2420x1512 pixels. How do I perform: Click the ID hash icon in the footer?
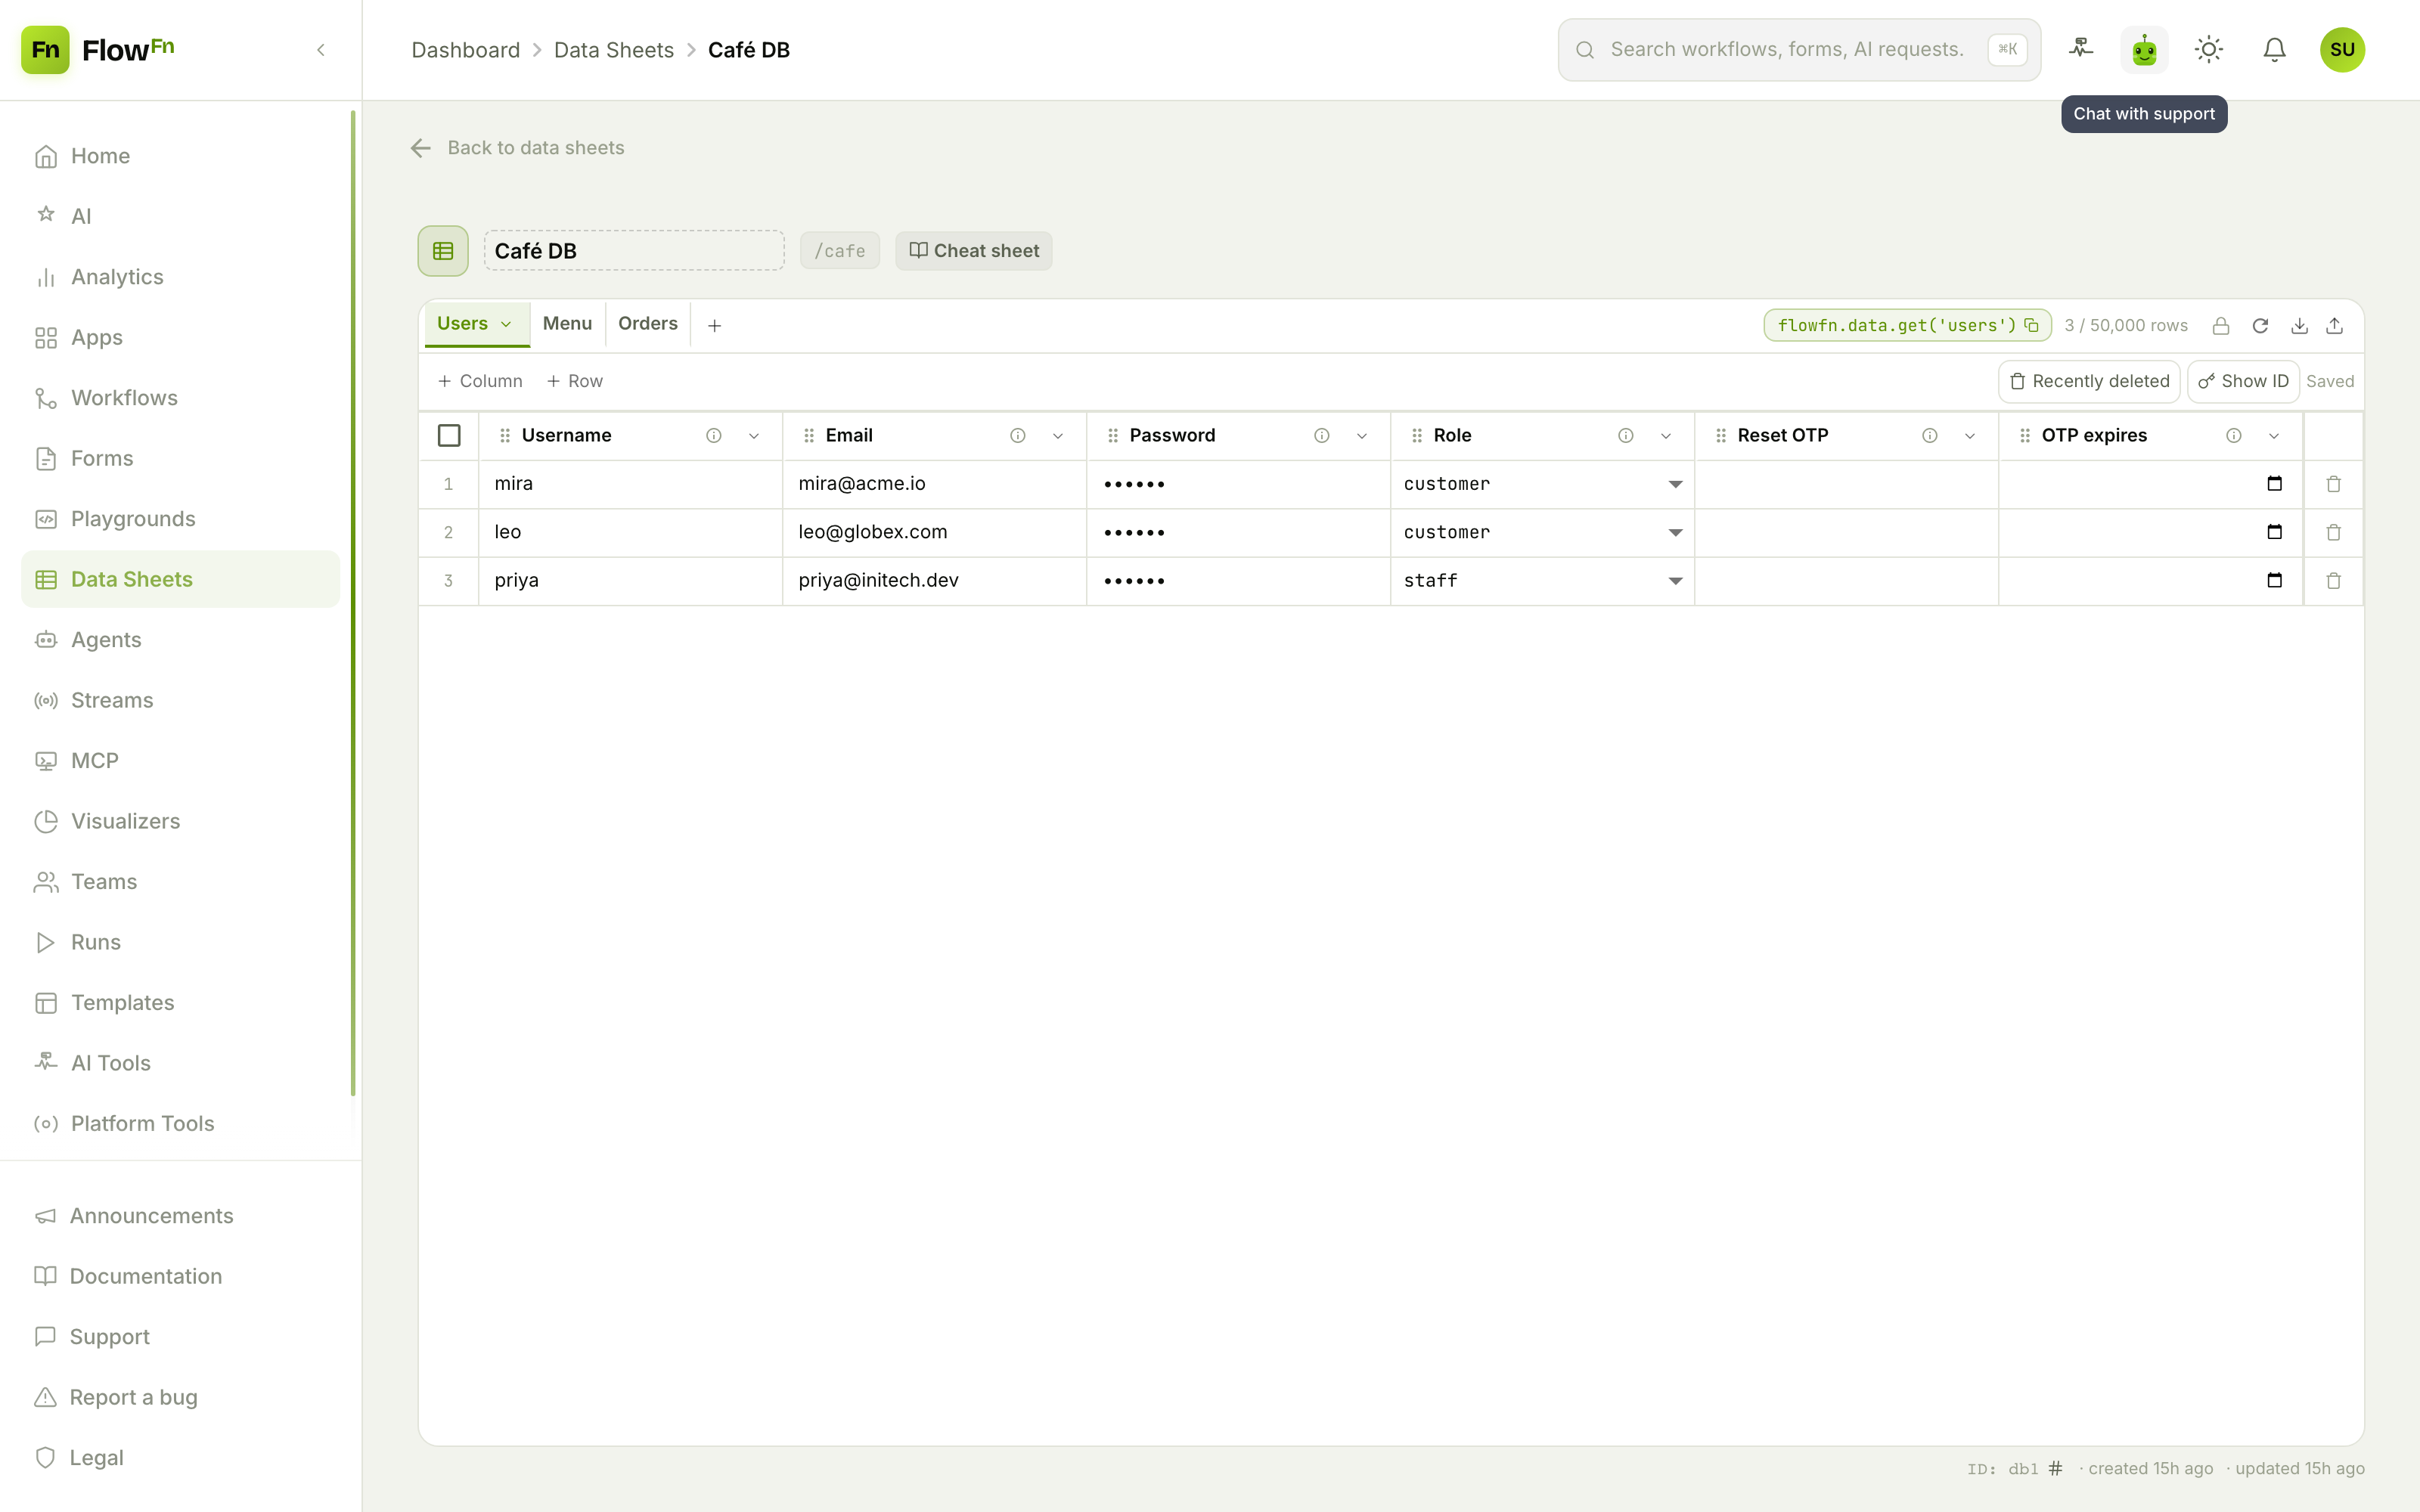pos(2055,1468)
